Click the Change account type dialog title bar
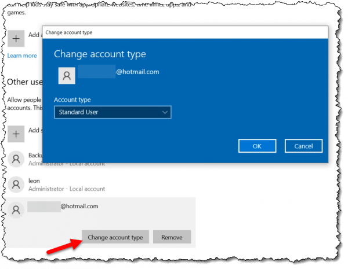This screenshot has width=348, height=269. 186,32
